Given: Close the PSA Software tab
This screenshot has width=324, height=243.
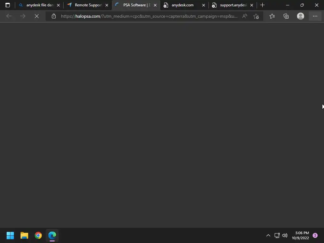Looking at the screenshot, I should click(155, 5).
